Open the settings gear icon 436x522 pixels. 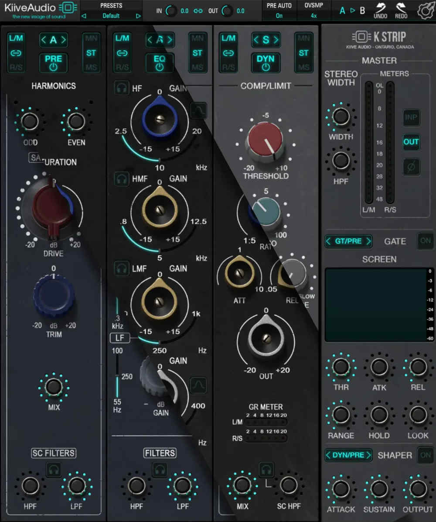(x=425, y=11)
